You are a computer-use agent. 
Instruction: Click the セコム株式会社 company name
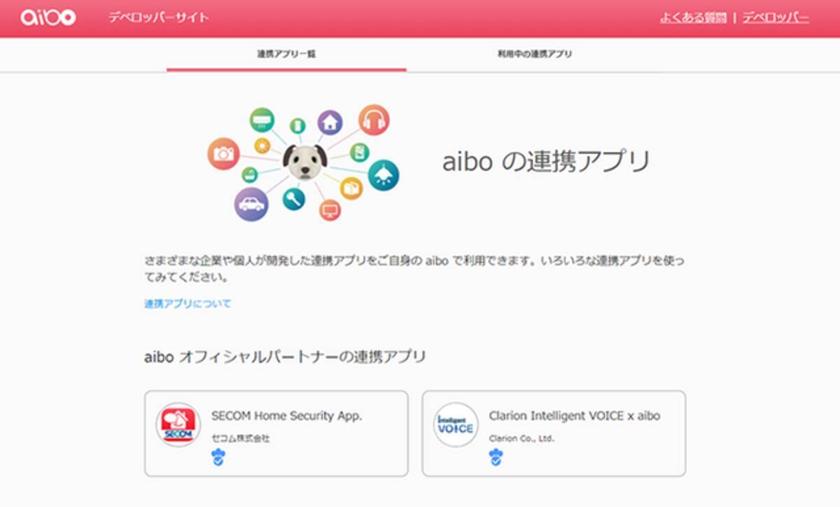point(240,438)
